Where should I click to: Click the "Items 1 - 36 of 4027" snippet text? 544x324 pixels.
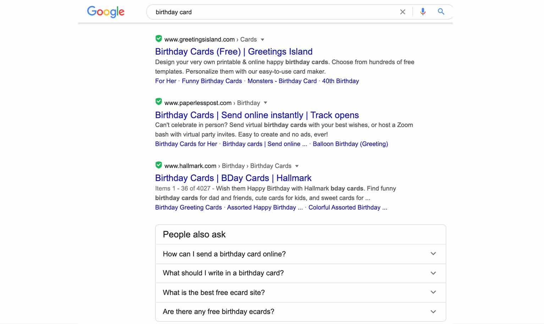click(183, 188)
